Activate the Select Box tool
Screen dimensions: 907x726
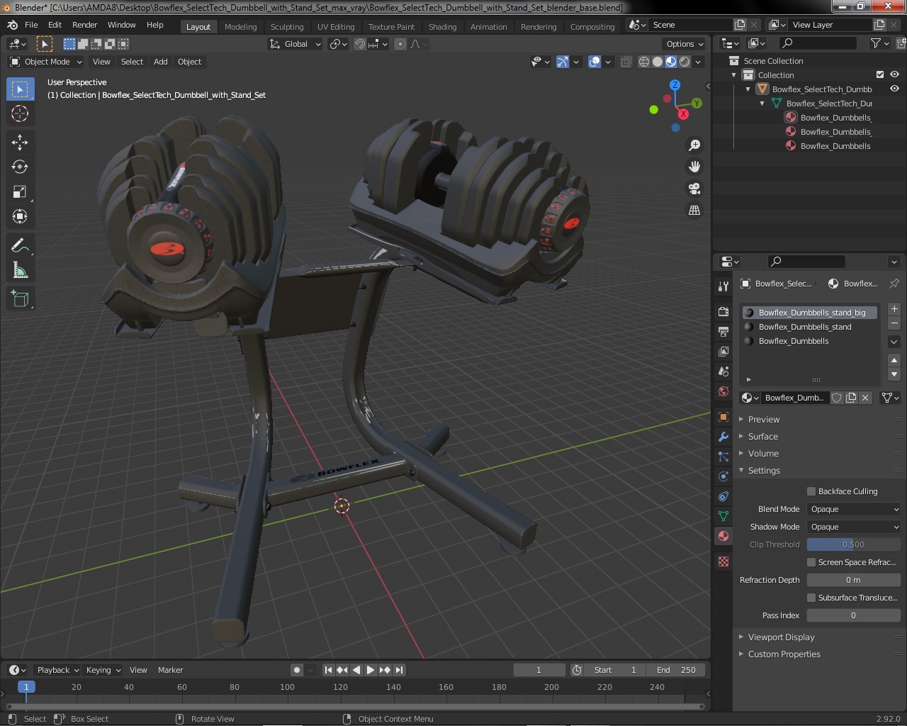coord(20,89)
